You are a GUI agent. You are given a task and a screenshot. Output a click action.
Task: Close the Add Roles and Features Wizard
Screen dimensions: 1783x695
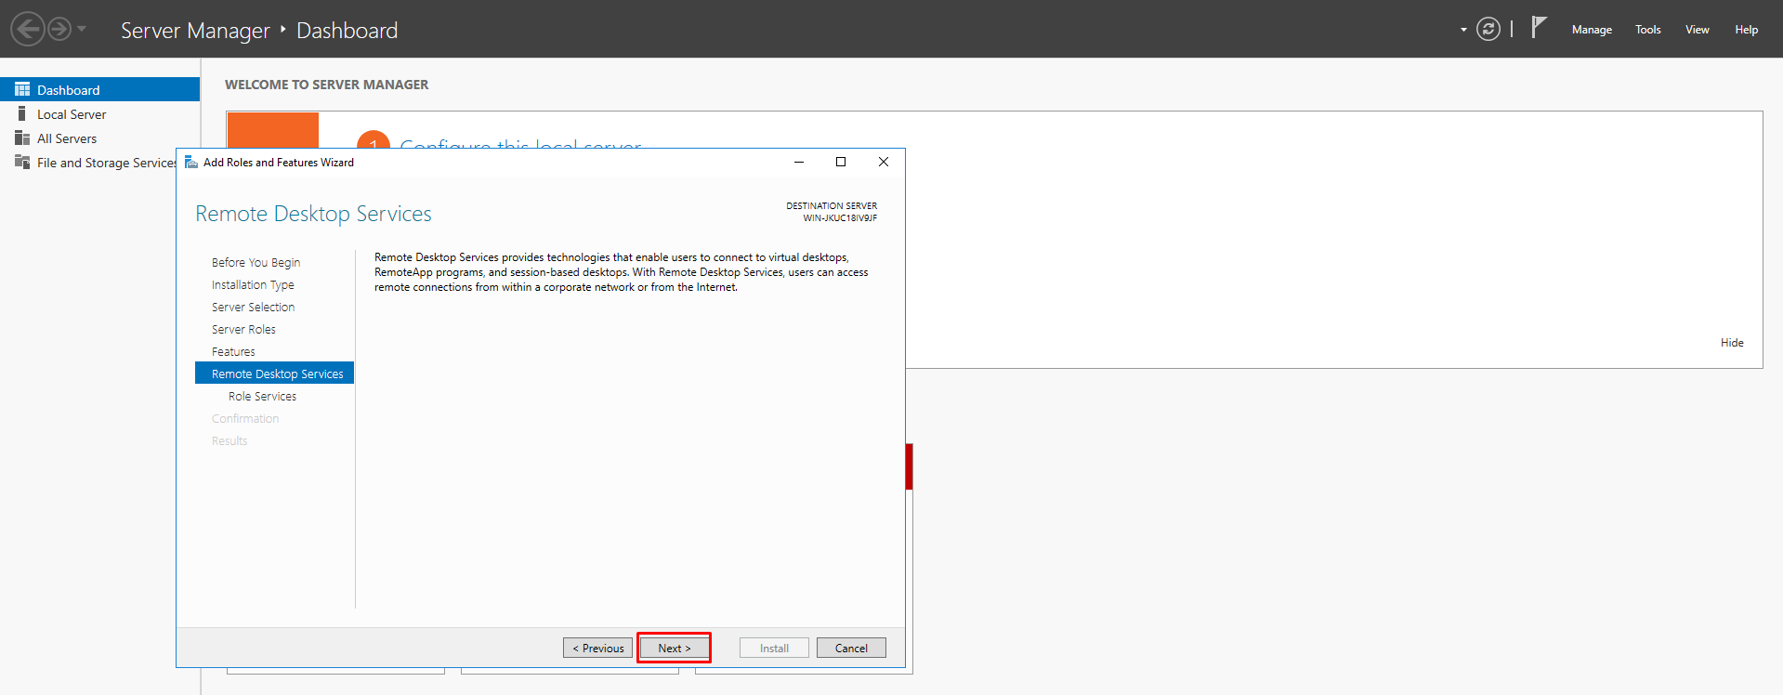[x=884, y=162]
